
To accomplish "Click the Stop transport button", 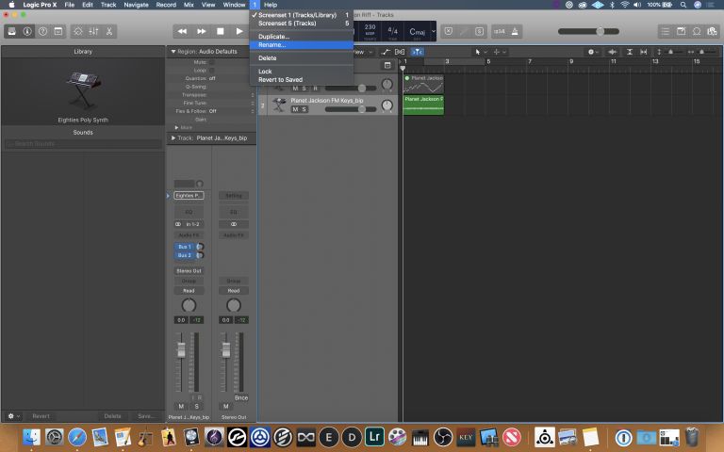I will 221,31.
